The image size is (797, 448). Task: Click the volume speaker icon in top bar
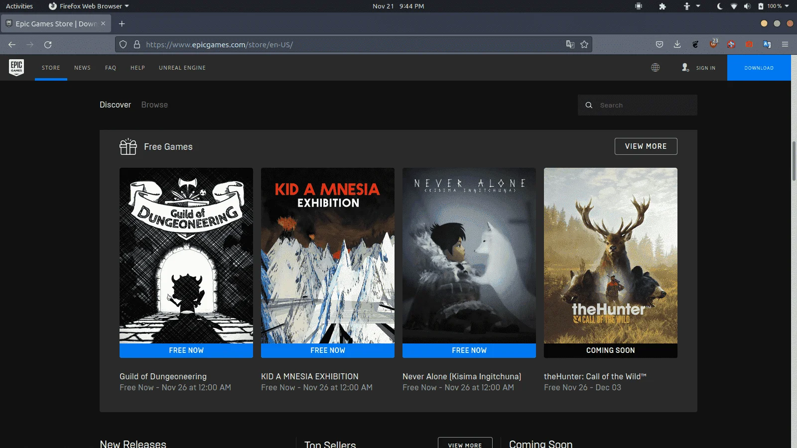click(747, 6)
